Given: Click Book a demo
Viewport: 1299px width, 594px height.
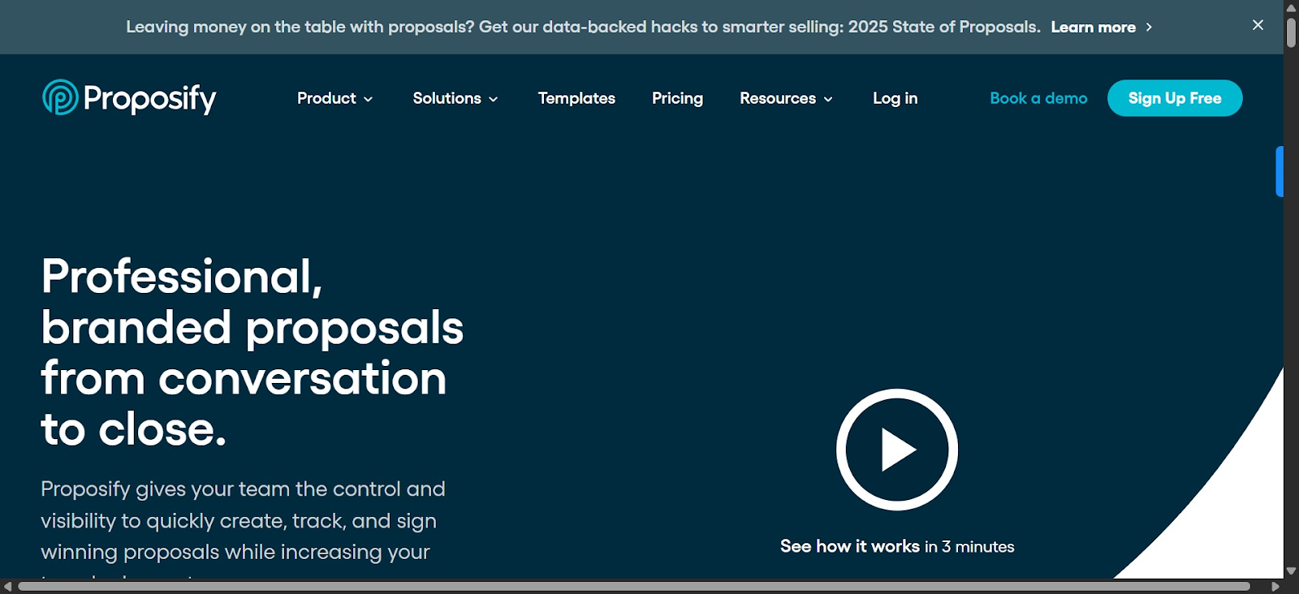Looking at the screenshot, I should (x=1038, y=98).
